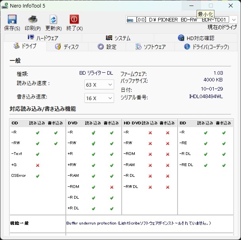The width and height of the screenshot is (241, 240).
Task: Click the Nero InfoTool title bar icon
Action: [5, 6]
